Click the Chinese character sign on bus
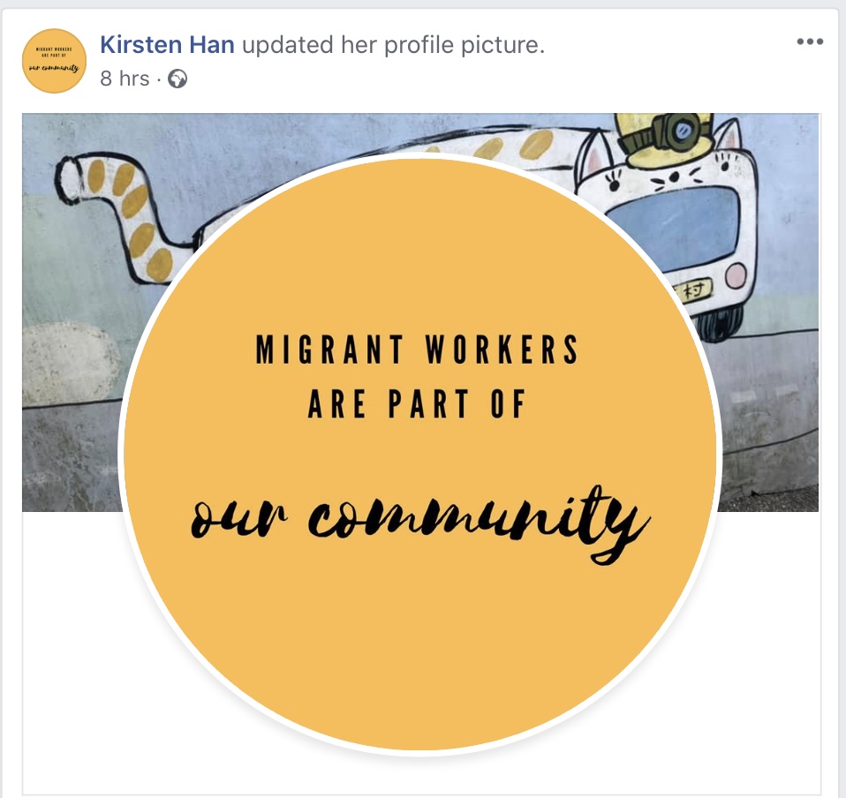Viewport: 846px width, 798px height. coord(694,291)
